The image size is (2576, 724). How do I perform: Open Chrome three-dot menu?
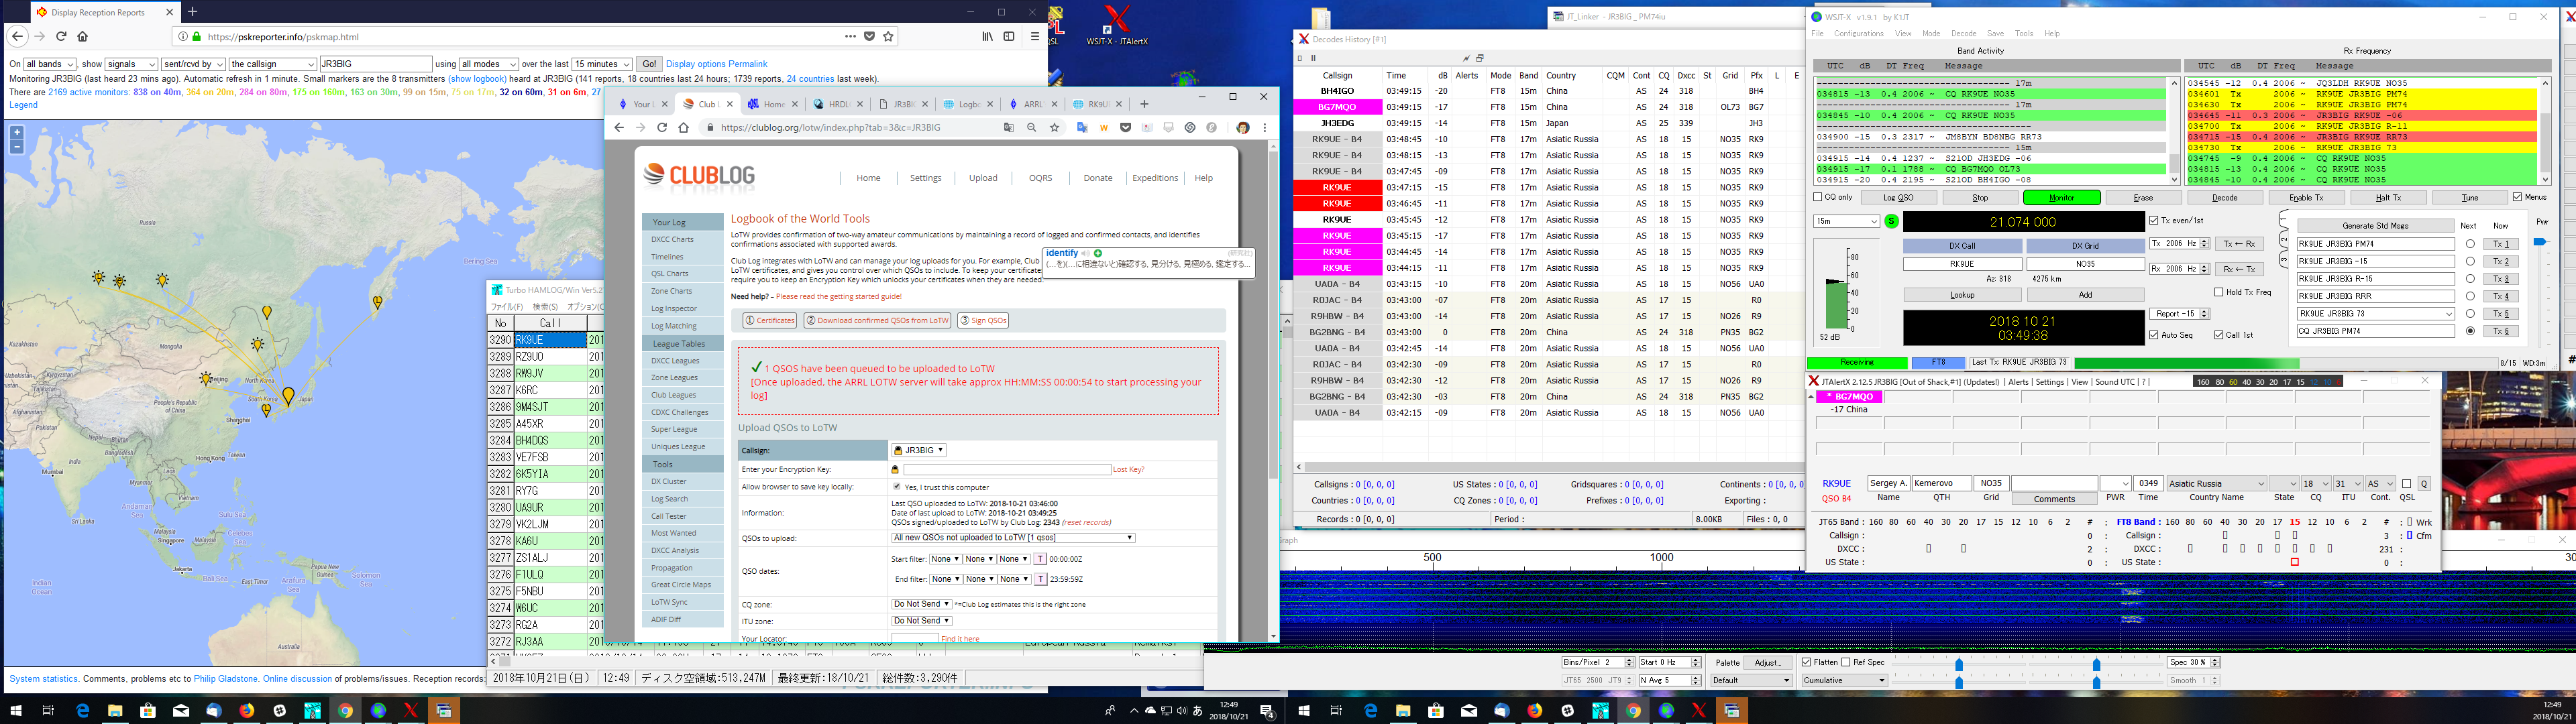click(1264, 127)
